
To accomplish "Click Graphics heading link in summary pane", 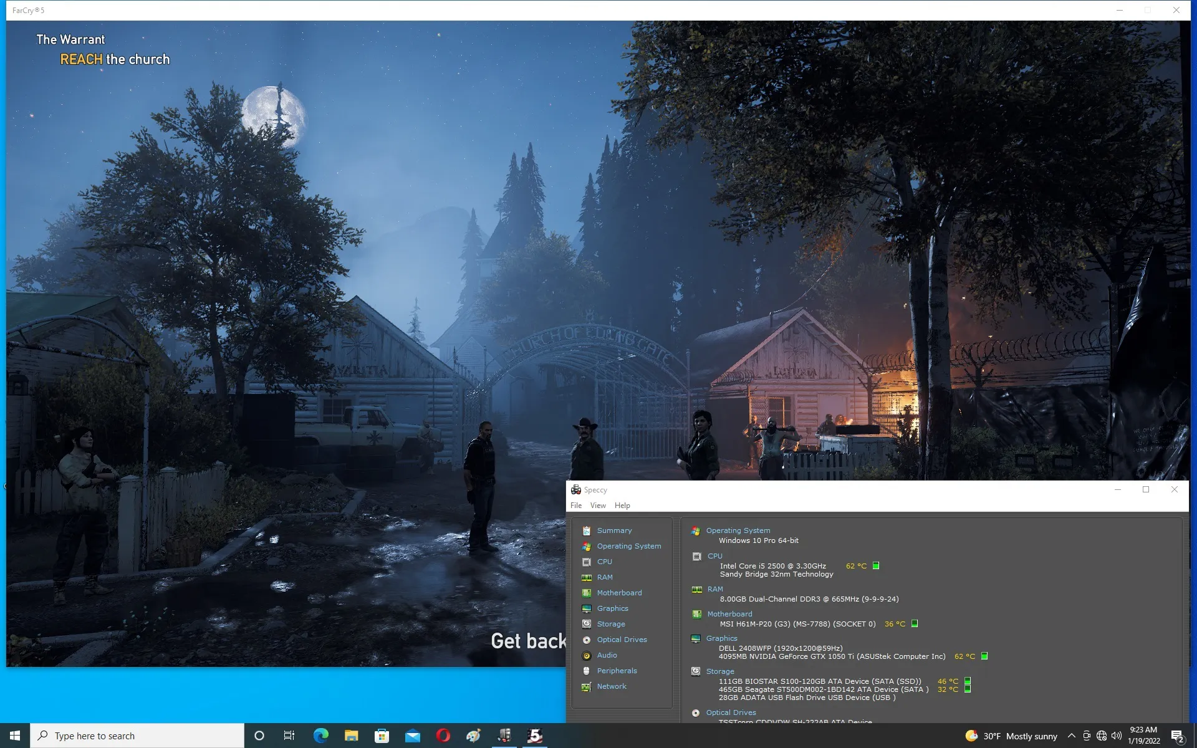I will click(721, 638).
